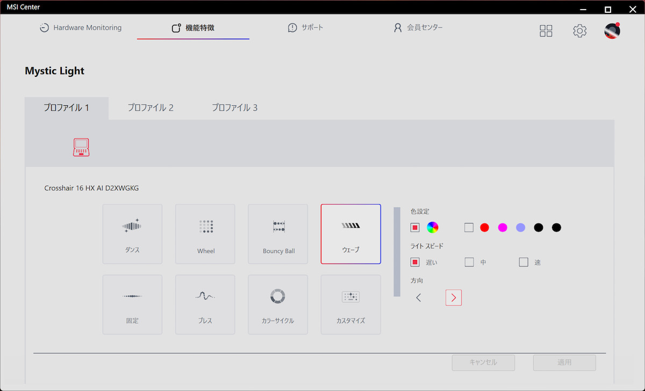Select the ウェーブ lighting effect
The width and height of the screenshot is (645, 391).
pos(351,234)
